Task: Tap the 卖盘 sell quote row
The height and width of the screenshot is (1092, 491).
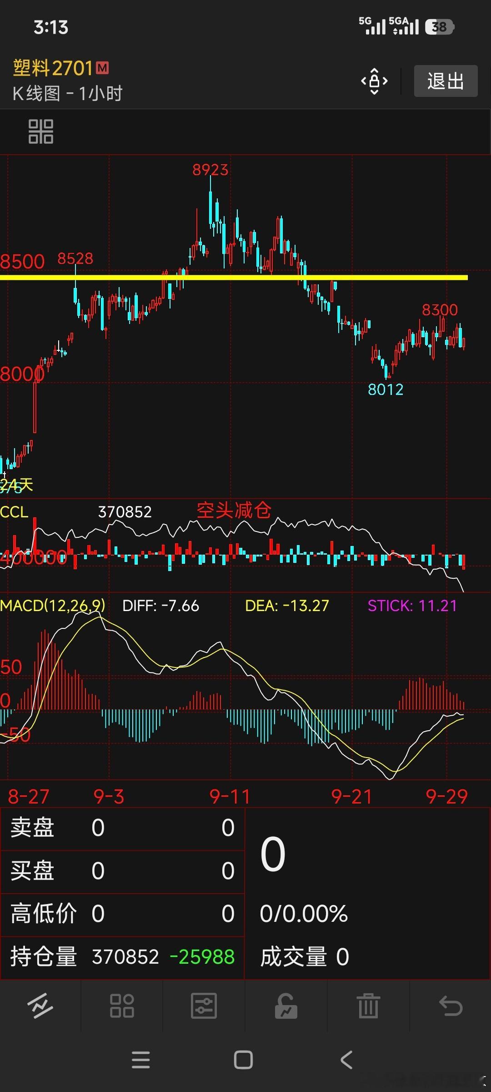Action: [x=122, y=828]
